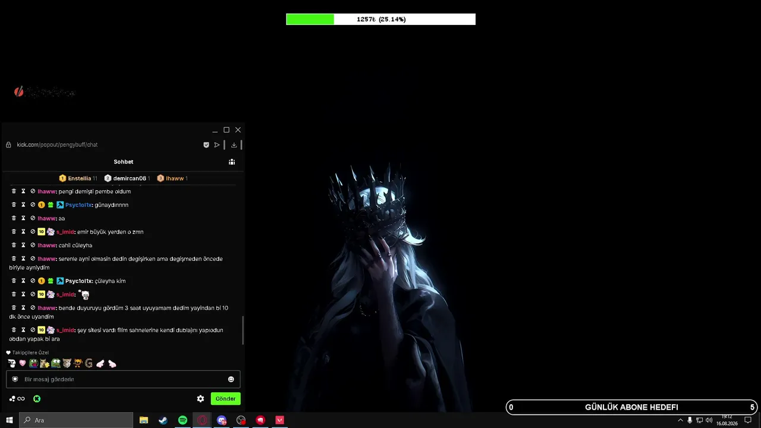Click the green donation goal progress bar
This screenshot has height=428, width=761.
tap(380, 20)
